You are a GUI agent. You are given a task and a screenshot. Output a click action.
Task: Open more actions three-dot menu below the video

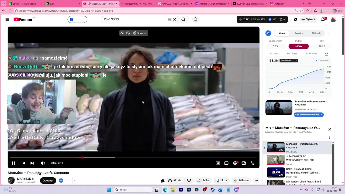click(256, 181)
